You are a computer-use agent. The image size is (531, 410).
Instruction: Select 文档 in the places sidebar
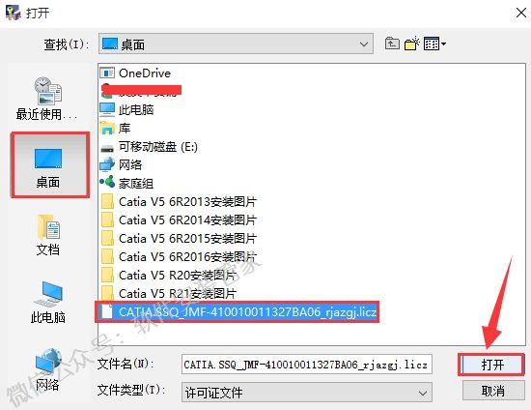[47, 235]
